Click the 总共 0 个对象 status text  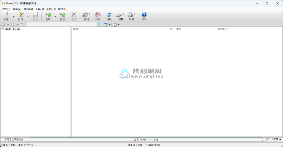(17, 145)
